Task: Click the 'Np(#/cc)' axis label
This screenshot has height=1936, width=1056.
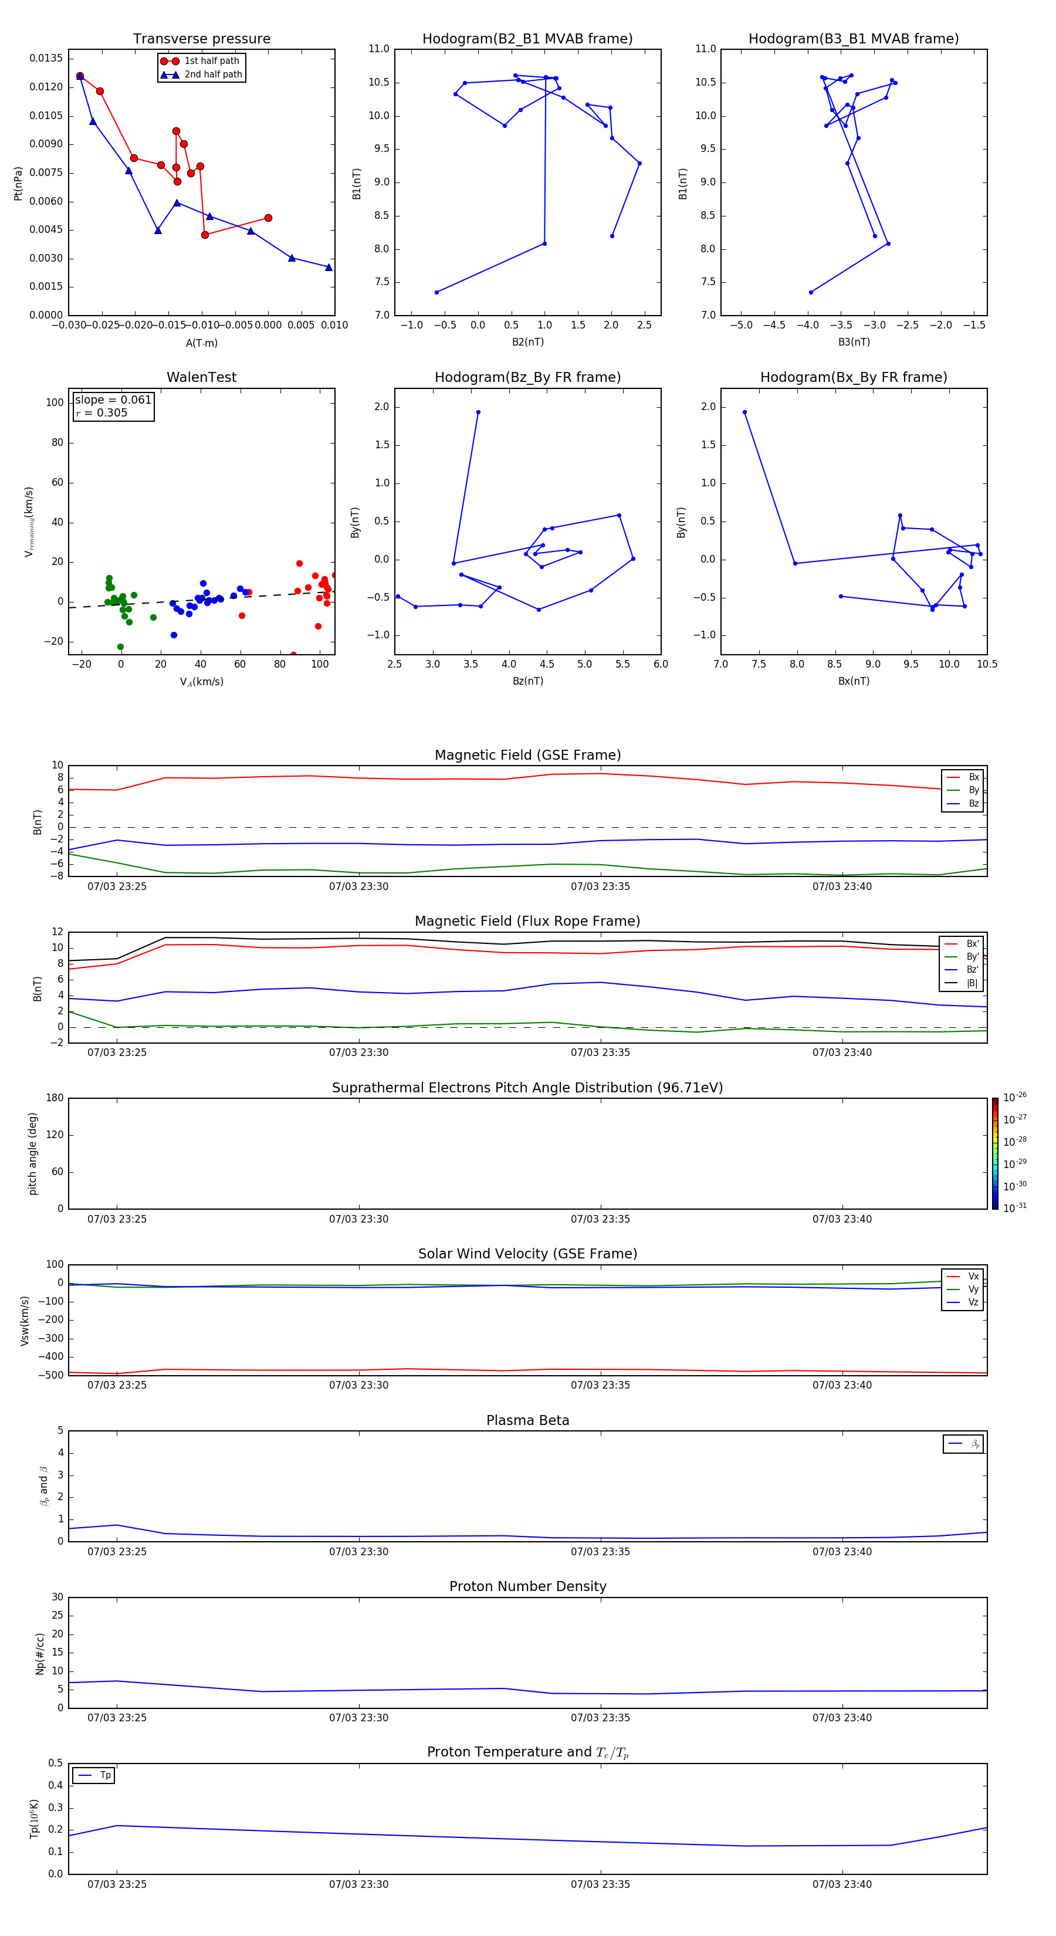Action: point(40,1653)
